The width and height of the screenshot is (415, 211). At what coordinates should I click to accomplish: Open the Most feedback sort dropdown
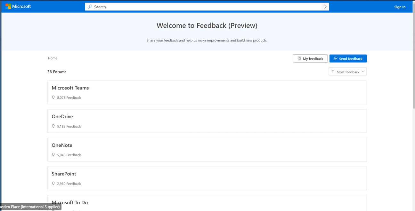[x=348, y=72]
